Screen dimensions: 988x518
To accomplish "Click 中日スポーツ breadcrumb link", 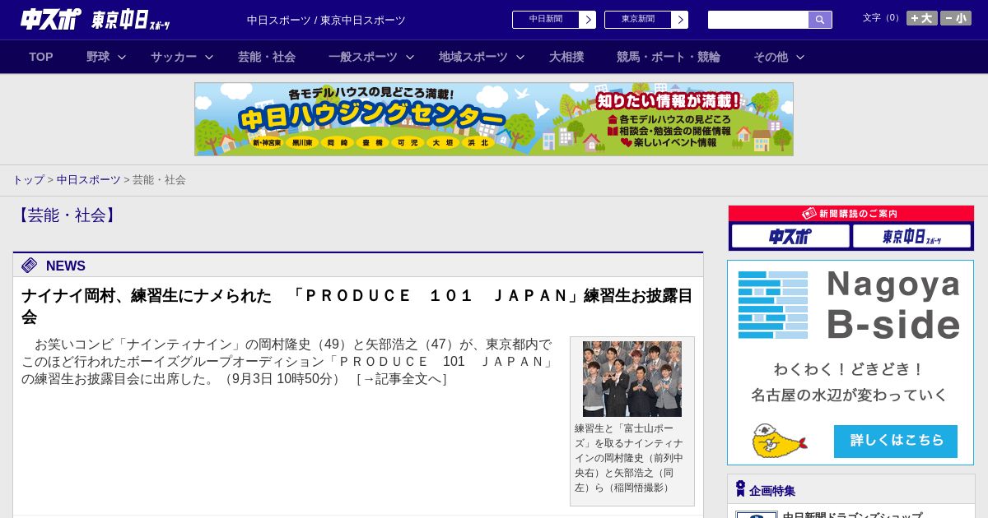I will [x=89, y=179].
